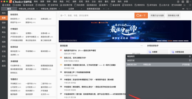Open the 组合 menu
This screenshot has width=192, height=99.
coord(100,2)
